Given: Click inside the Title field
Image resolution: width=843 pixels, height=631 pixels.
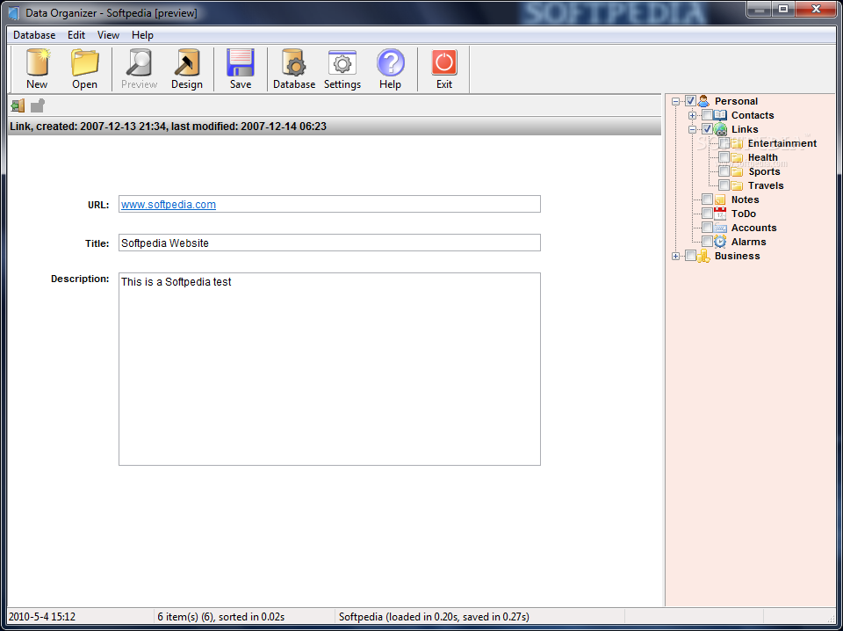Looking at the screenshot, I should 329,243.
